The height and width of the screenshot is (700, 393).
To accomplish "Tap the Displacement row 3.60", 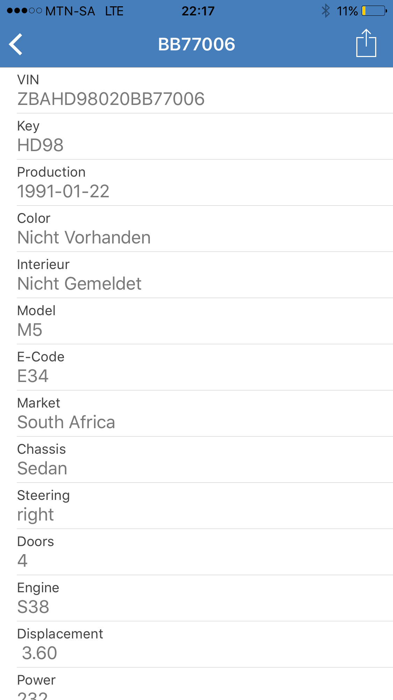I will pyautogui.click(x=196, y=644).
